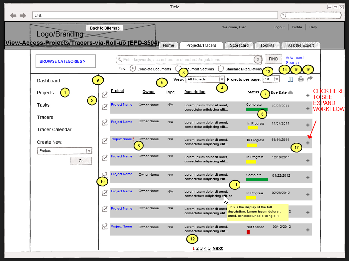349x261 pixels.
Task: Click the red exclamation mark beside Project Name
Action: (x=133, y=139)
